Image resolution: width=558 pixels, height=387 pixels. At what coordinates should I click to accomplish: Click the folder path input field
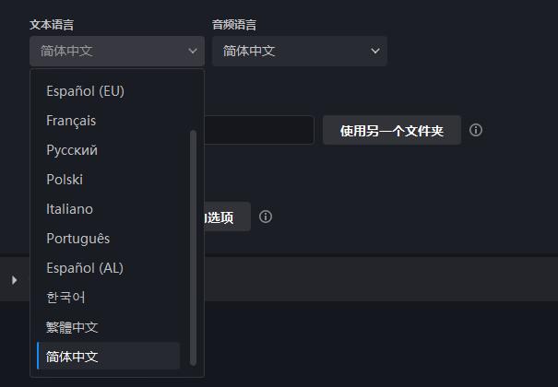[259, 130]
